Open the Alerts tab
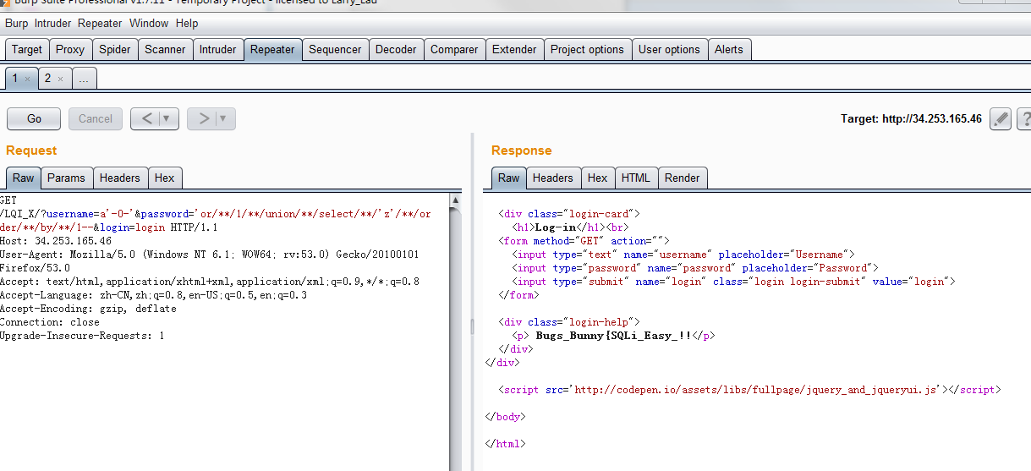The height and width of the screenshot is (471, 1031). coord(729,49)
